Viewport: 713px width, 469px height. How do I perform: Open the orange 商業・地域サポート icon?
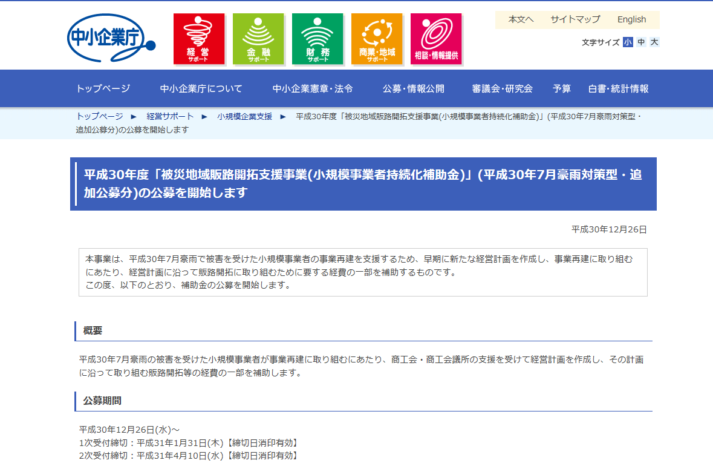[x=377, y=39]
